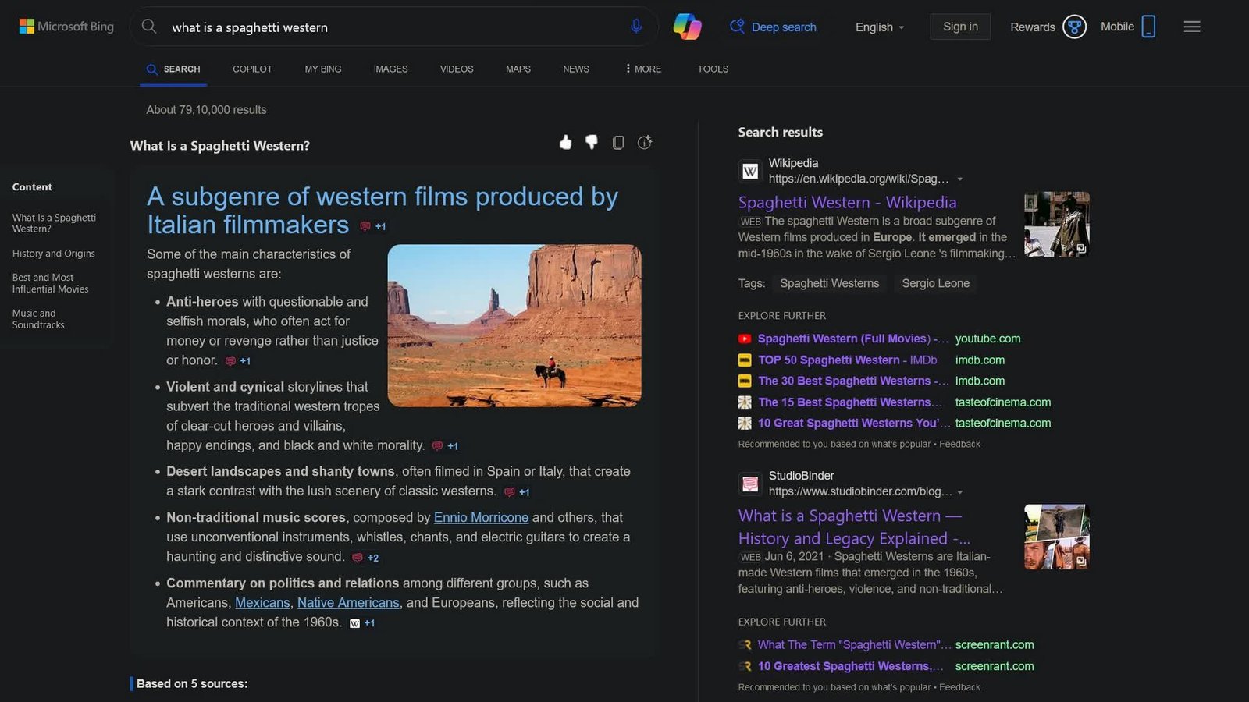Click the microphone icon in the search bar
The height and width of the screenshot is (702, 1249).
(x=636, y=26)
